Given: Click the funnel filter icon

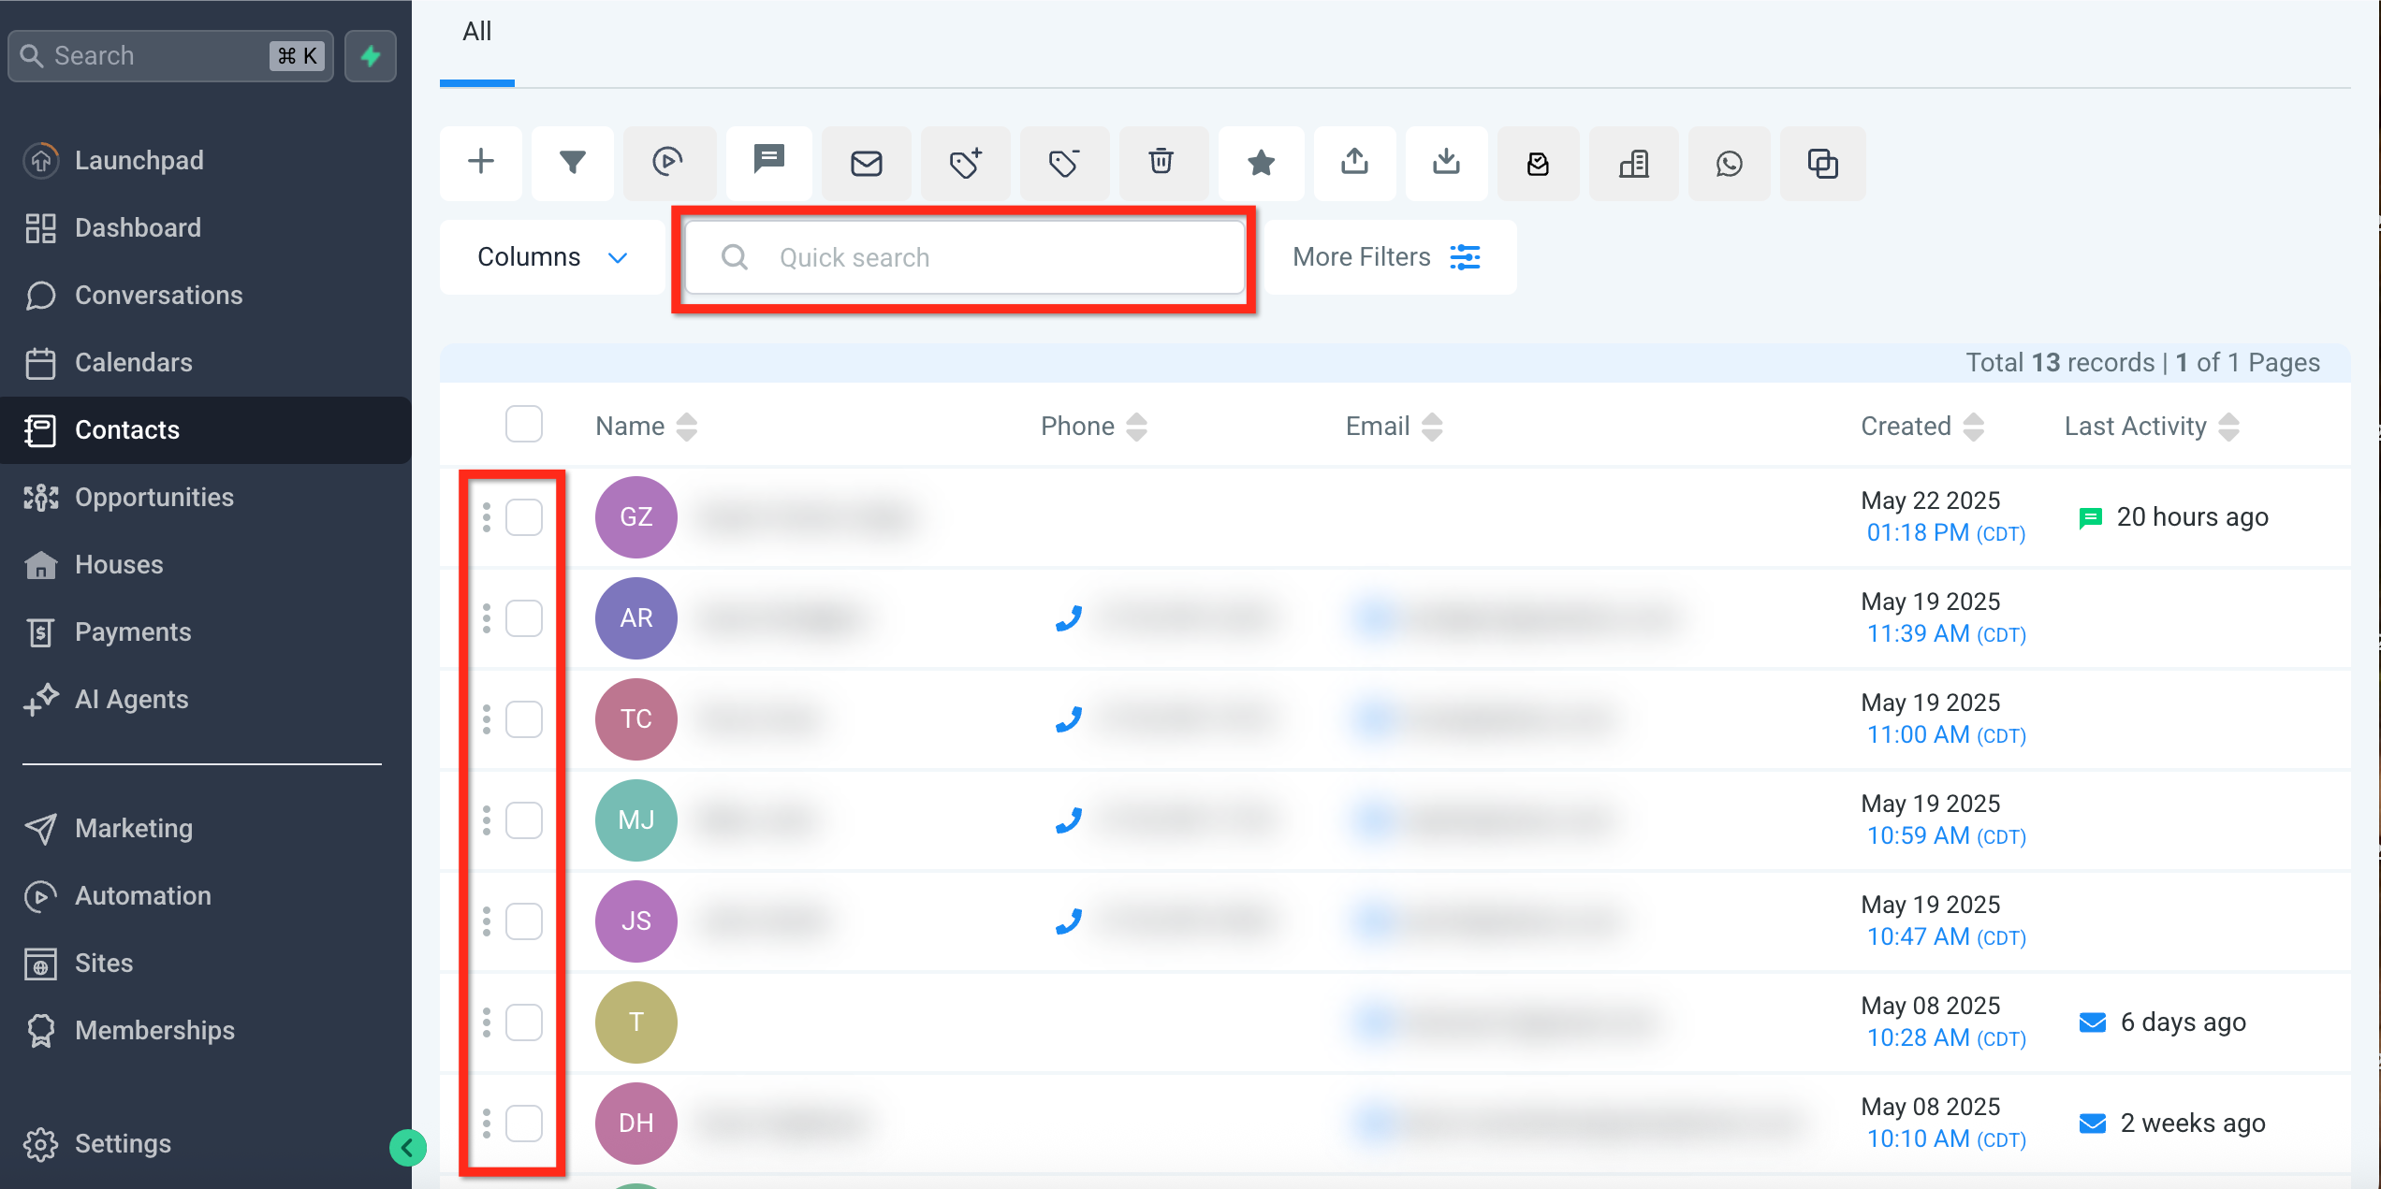Looking at the screenshot, I should click(x=572, y=163).
